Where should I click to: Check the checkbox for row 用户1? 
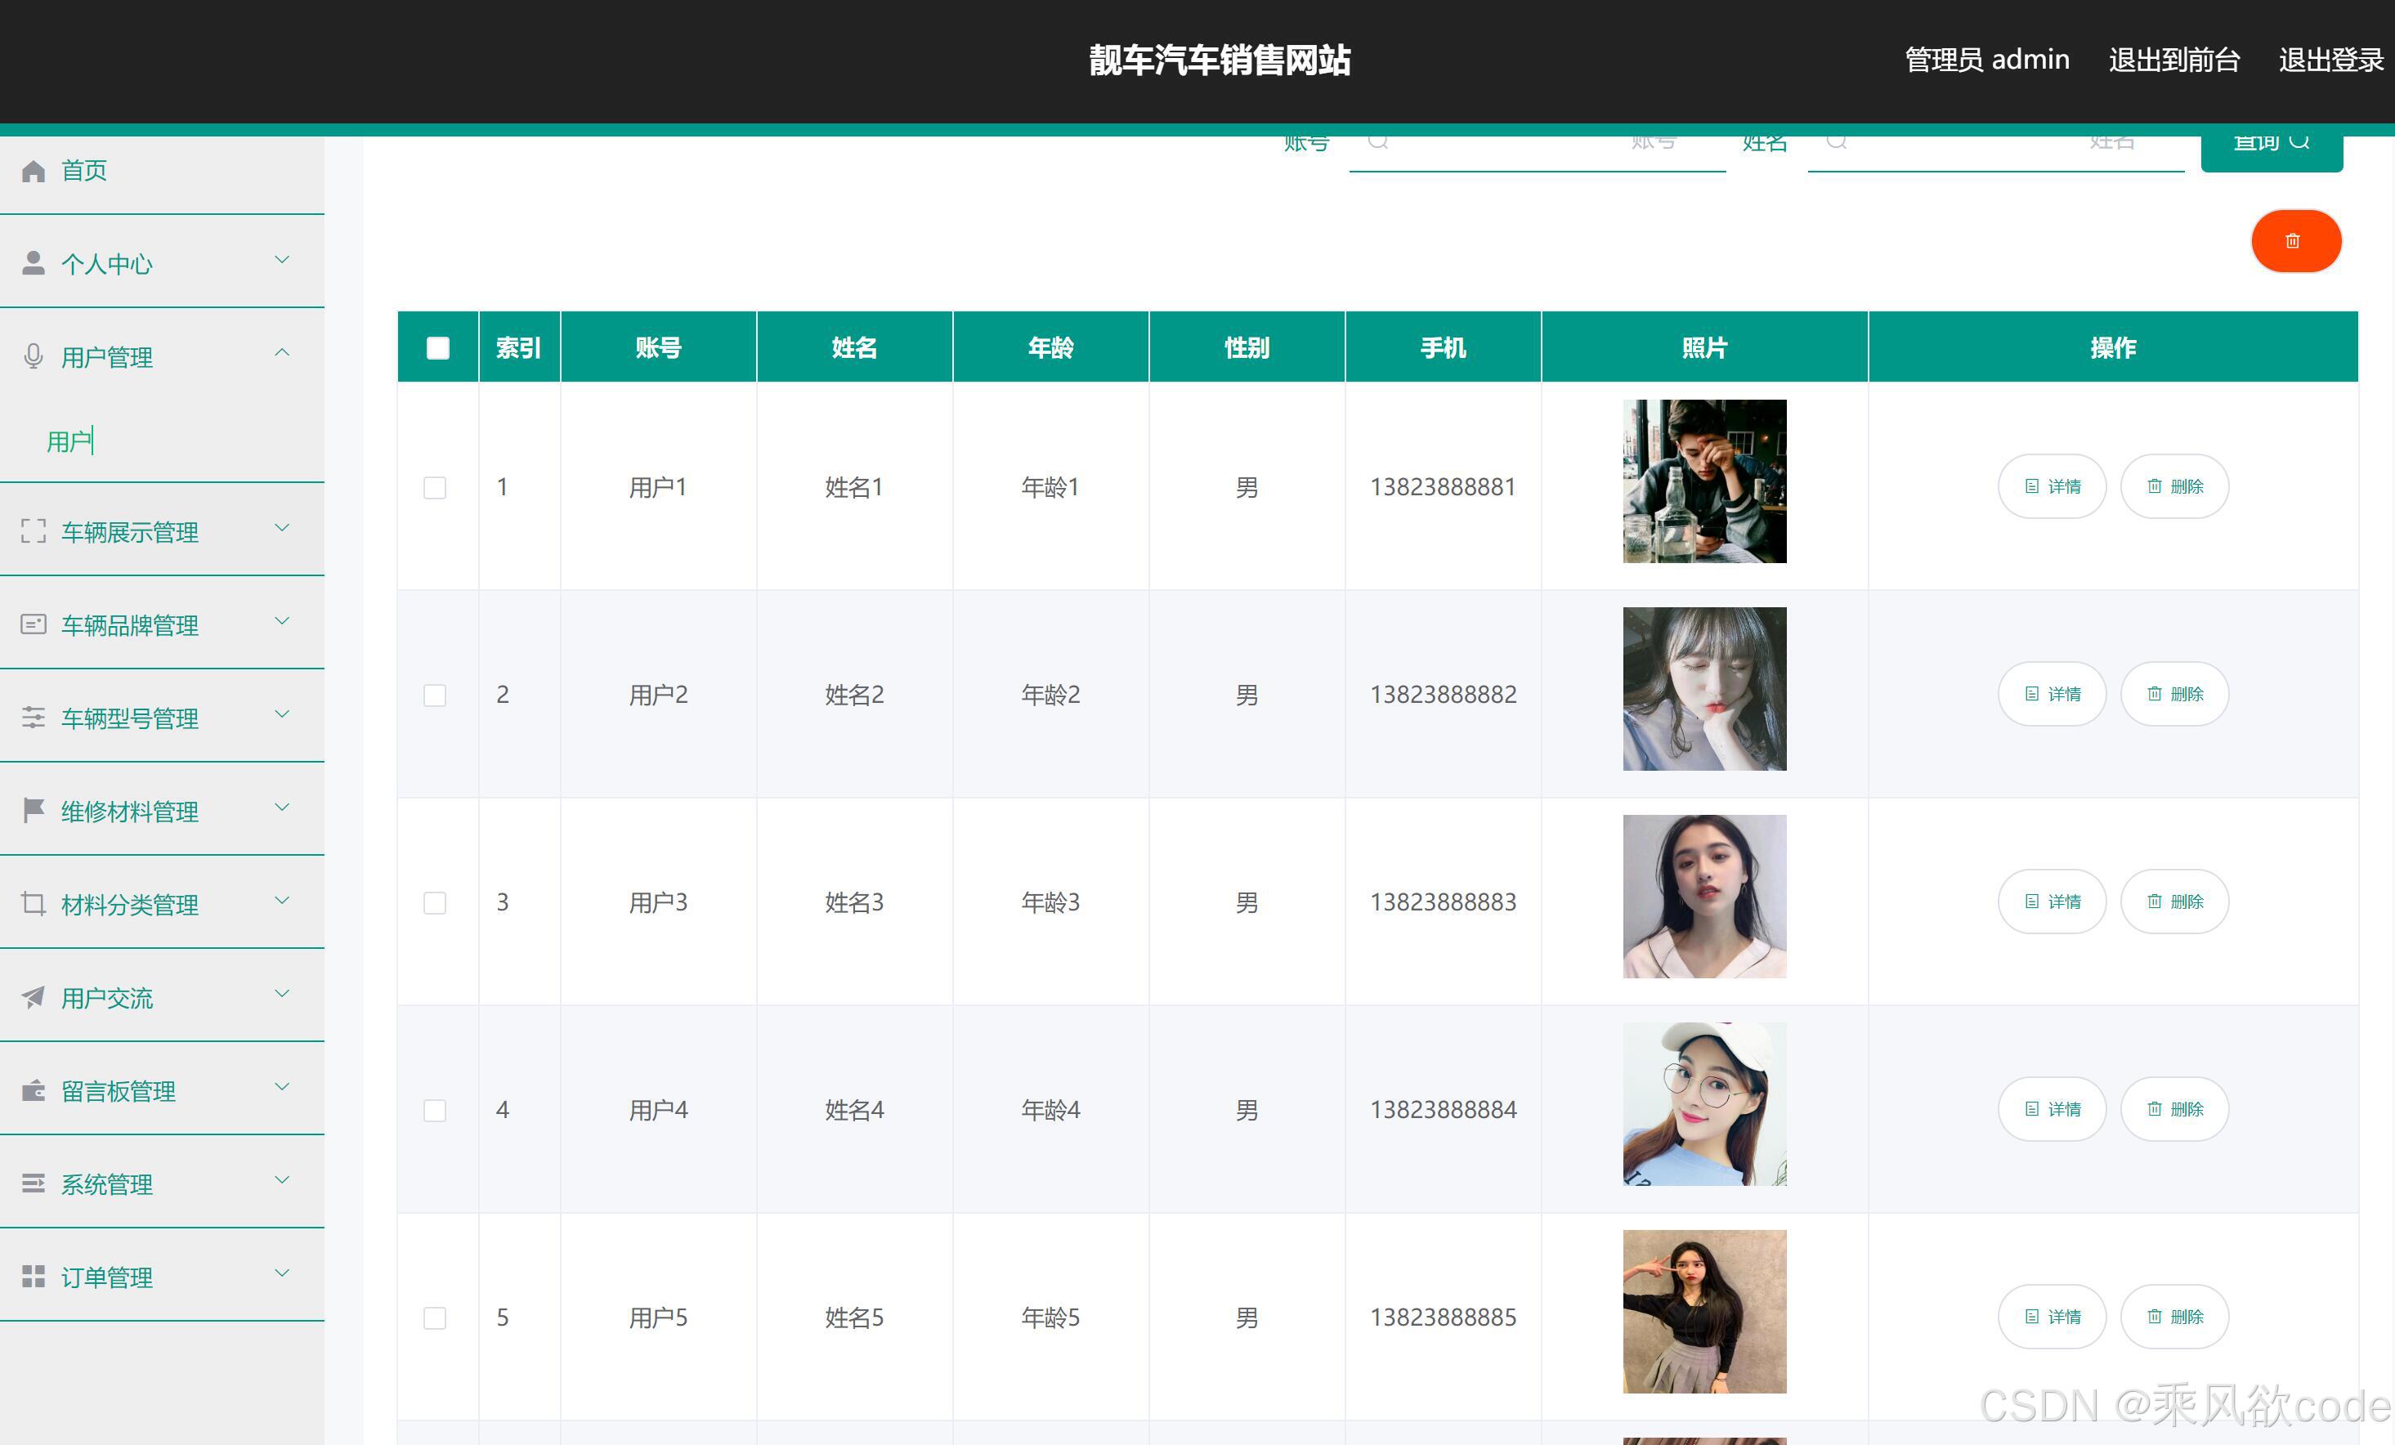click(x=435, y=487)
